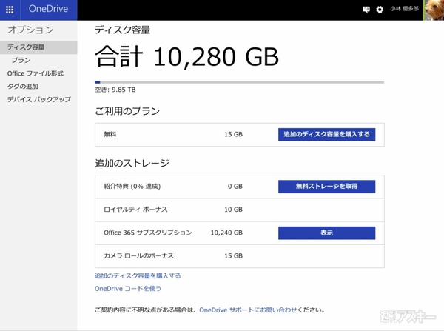The width and height of the screenshot is (444, 331).
Task: Click the profile avatar picture
Action: coord(434,10)
